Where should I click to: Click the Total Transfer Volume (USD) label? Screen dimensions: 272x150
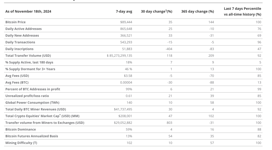[28, 56]
